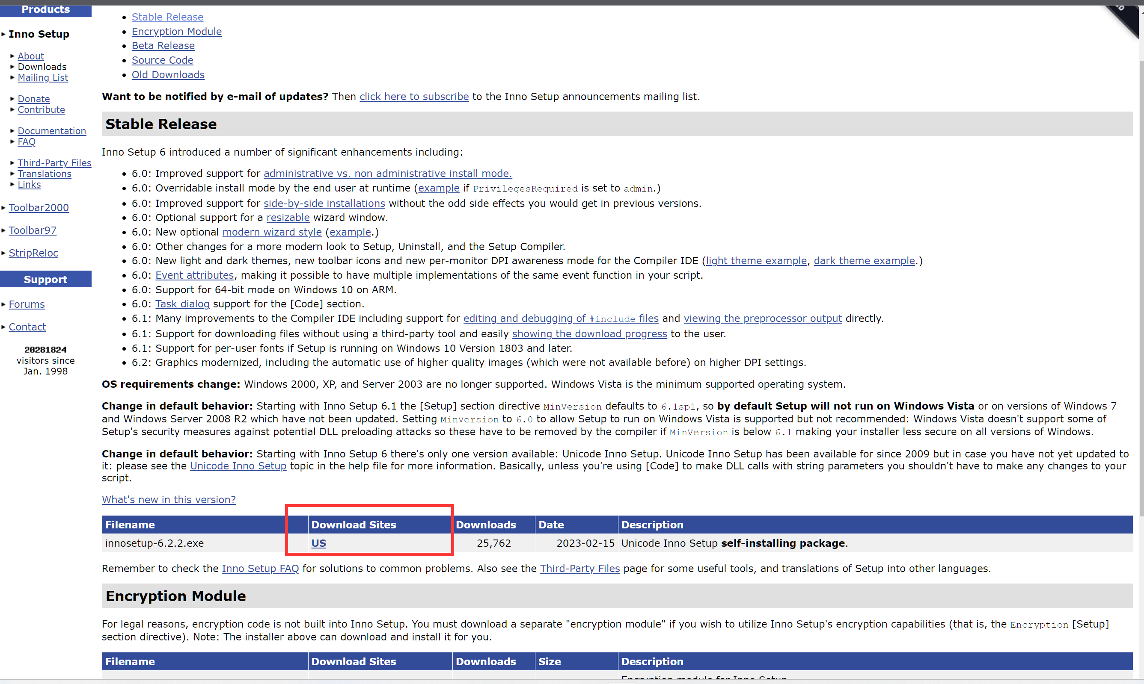1144x684 pixels.
Task: Click the Inno Setup sidebar heading
Action: click(x=39, y=34)
